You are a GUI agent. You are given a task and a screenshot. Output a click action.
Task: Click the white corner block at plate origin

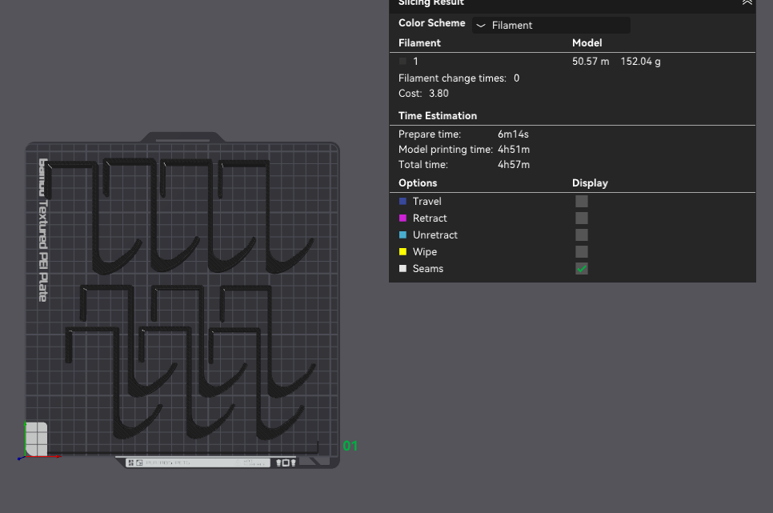[x=37, y=439]
